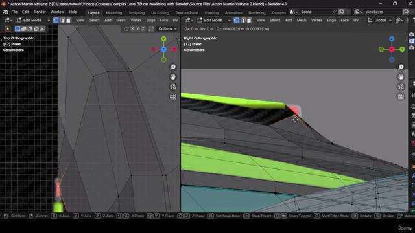The image size is (415, 233).
Task: Open the Render menu
Action: [40, 12]
